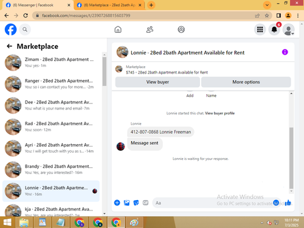304x228 pixels.
Task: Open the Groups icon in top nav
Action: (x=181, y=30)
